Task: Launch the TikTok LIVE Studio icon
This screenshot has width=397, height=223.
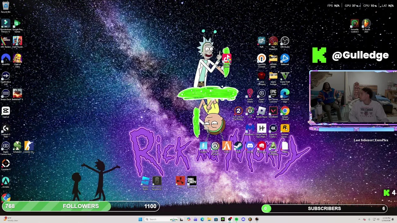Action: 227,61
